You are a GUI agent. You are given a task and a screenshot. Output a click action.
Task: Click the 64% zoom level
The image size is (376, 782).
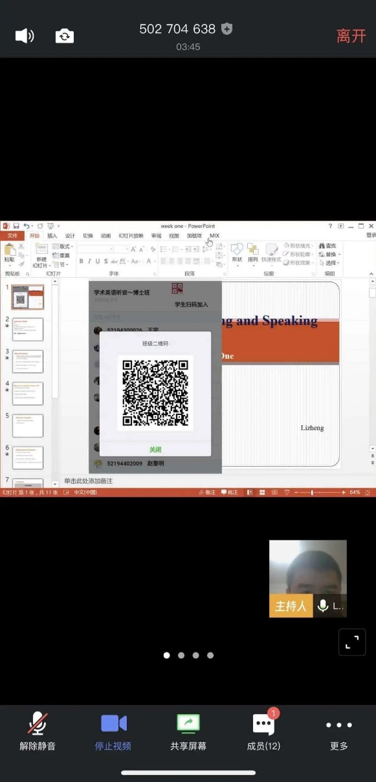click(355, 493)
